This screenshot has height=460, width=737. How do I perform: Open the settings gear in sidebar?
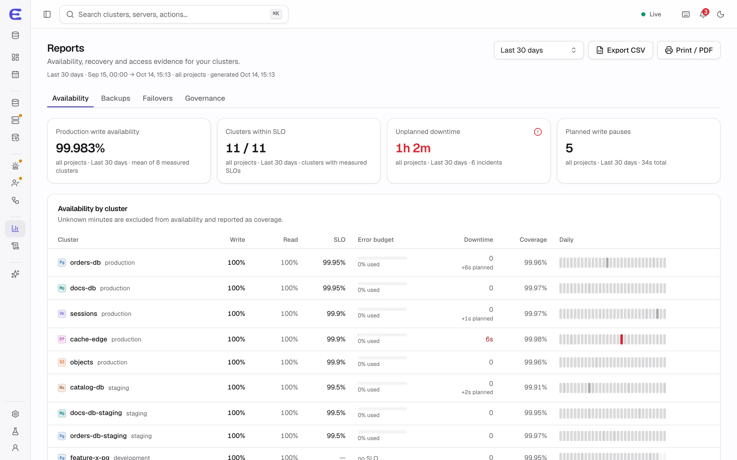point(15,414)
